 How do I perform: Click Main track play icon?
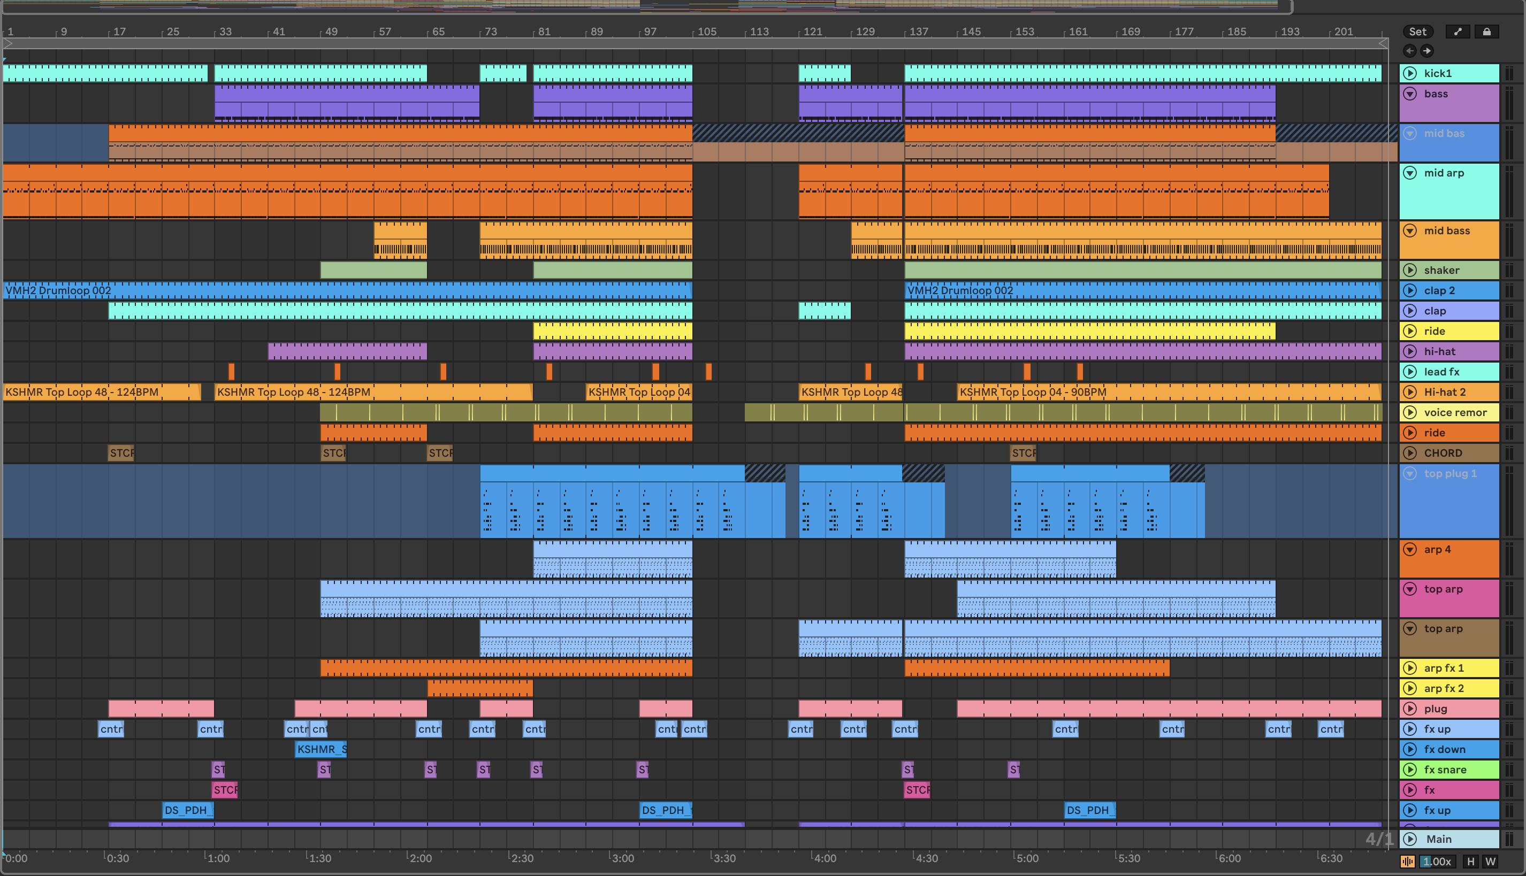[x=1410, y=839]
